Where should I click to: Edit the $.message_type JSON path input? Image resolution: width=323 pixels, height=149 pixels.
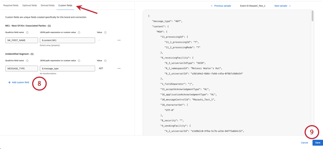pyautogui.click(x=67, y=69)
